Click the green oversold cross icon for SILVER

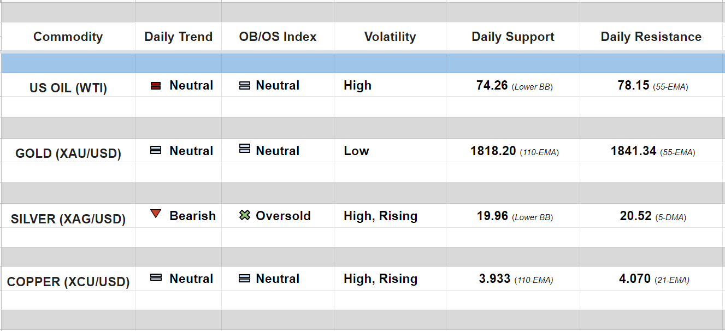[245, 216]
